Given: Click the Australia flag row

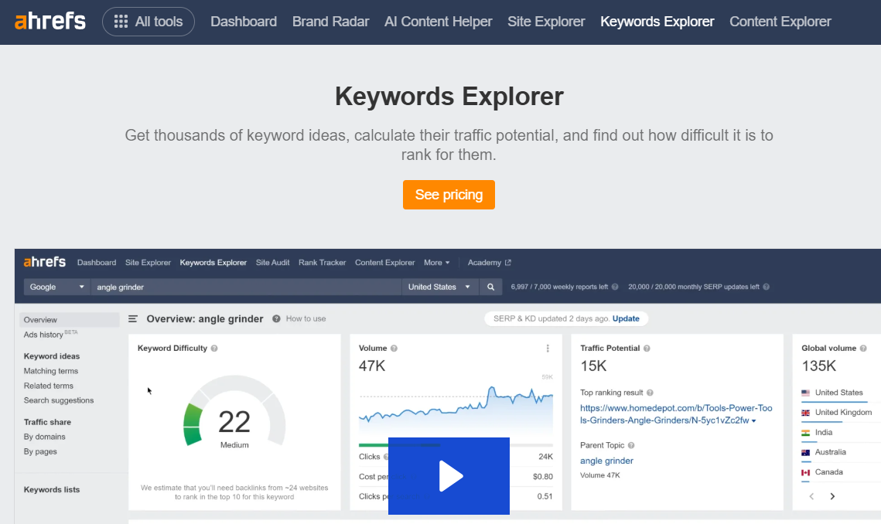Looking at the screenshot, I should click(824, 452).
